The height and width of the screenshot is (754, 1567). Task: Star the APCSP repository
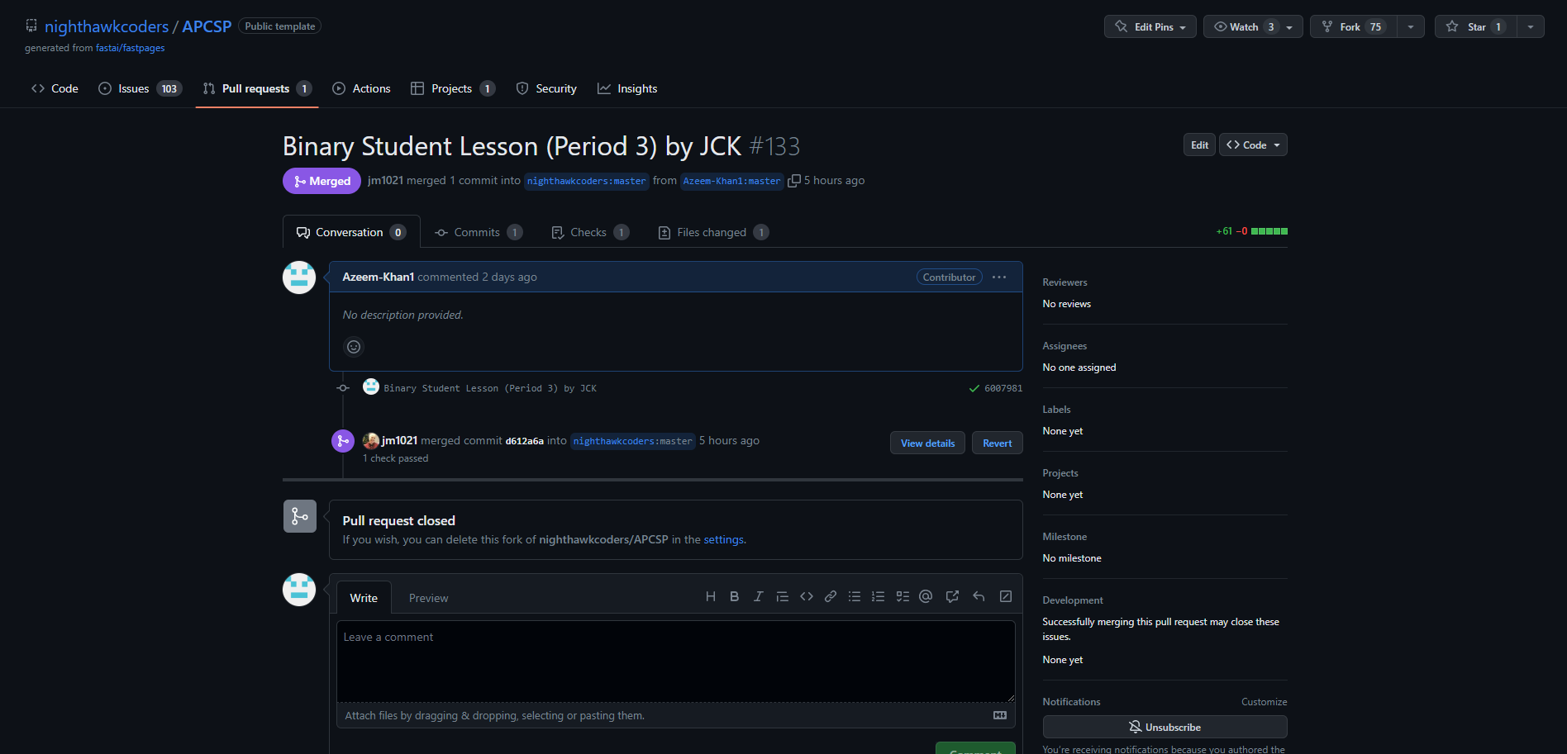click(1476, 26)
